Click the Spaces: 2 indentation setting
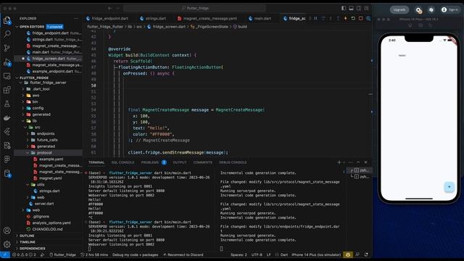Viewport: 464px width, 261px height. 239,254
